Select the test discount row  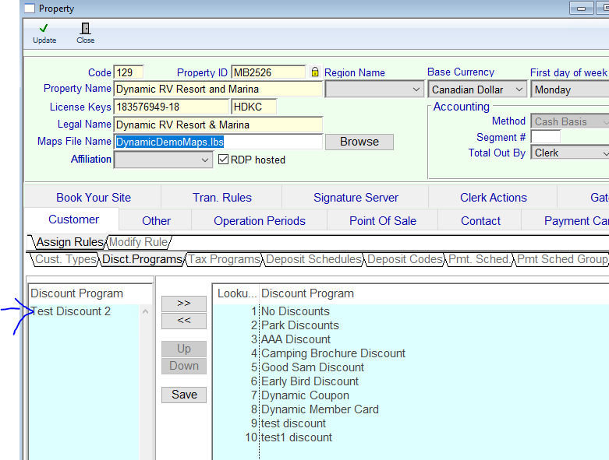tap(411, 423)
